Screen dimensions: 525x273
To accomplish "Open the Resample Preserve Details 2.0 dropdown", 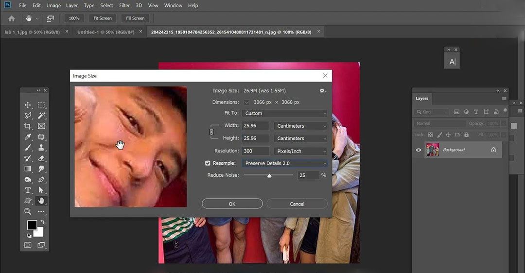I will point(284,163).
